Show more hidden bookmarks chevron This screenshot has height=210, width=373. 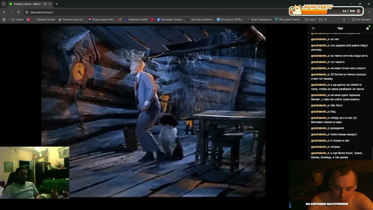pyautogui.click(x=344, y=20)
